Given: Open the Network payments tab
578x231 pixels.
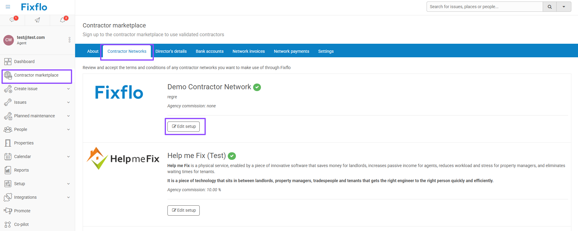Looking at the screenshot, I should click(291, 51).
